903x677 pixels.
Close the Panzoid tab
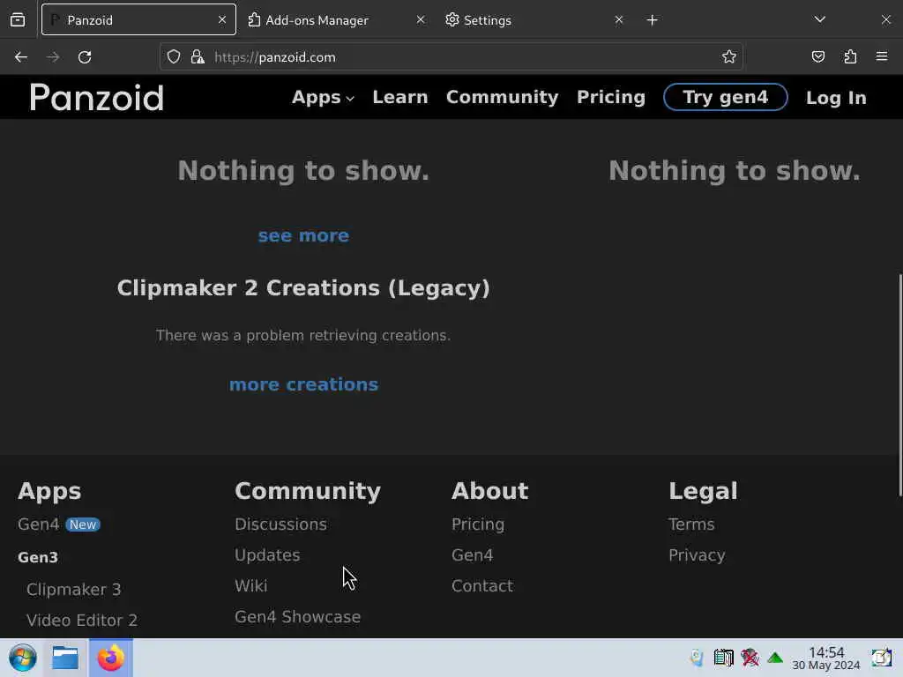point(221,19)
